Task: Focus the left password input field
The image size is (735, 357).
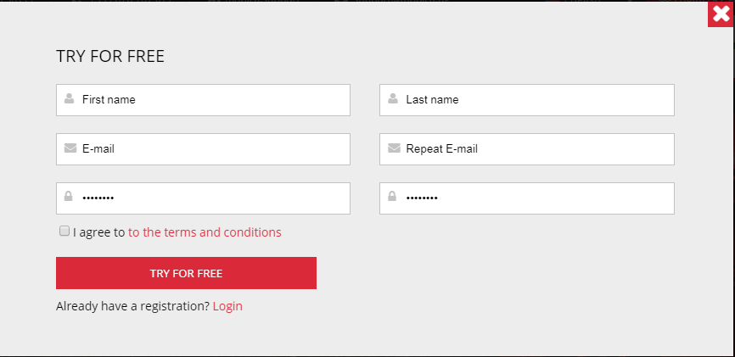Action: pyautogui.click(x=212, y=198)
